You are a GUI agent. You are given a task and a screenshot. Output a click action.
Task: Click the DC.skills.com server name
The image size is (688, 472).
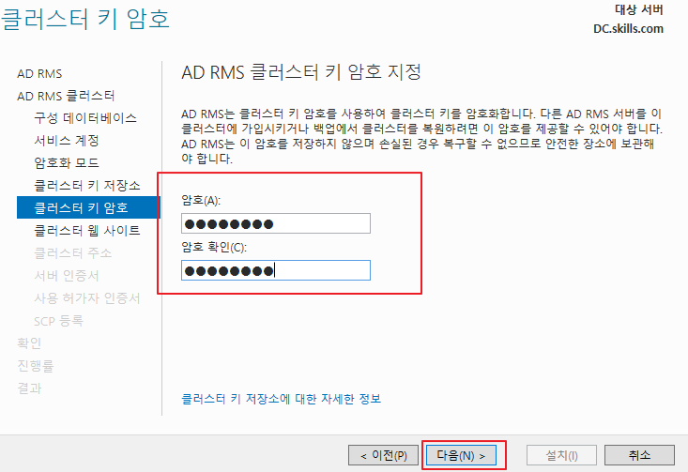point(628,29)
